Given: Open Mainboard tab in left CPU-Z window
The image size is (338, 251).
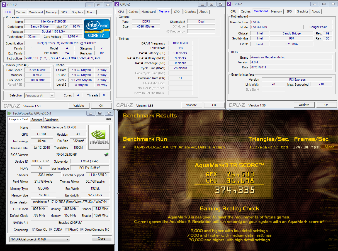Looking at the screenshot, I should pyautogui.click(x=36, y=12).
